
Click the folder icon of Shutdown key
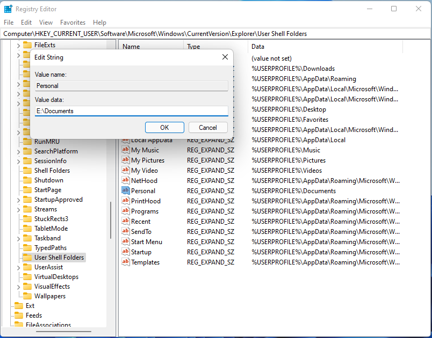27,180
